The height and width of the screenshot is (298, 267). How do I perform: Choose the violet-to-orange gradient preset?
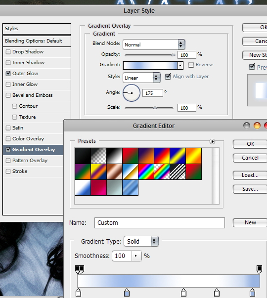146,156
